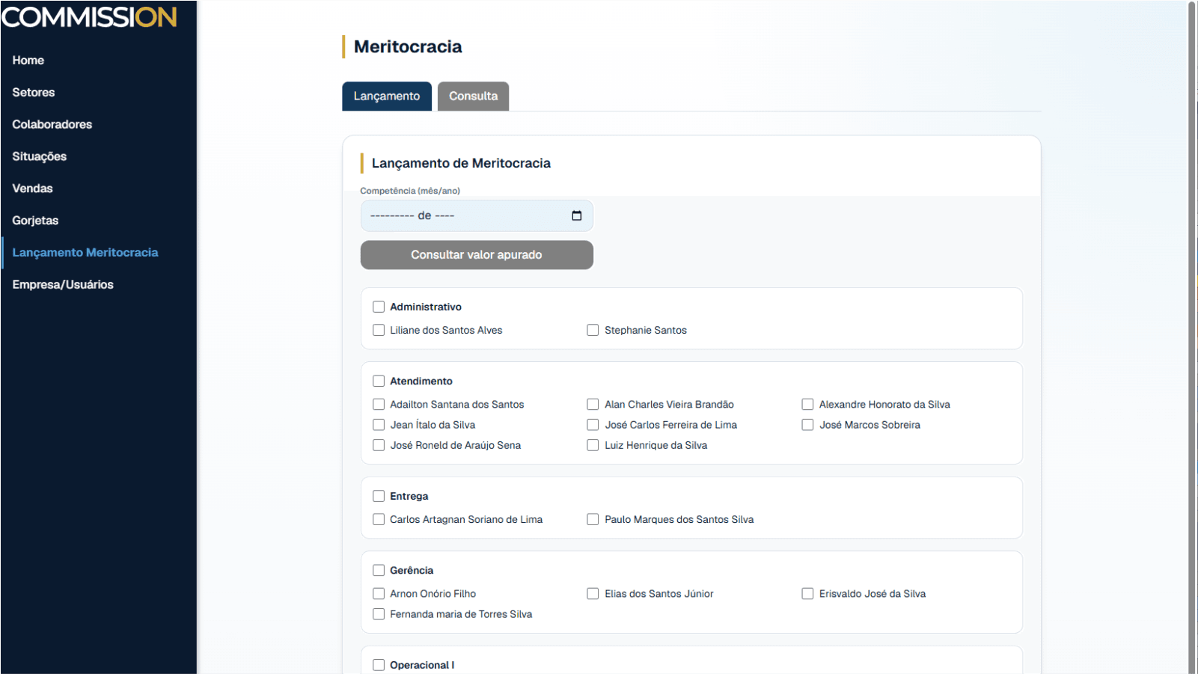Screen dimensions: 1198x674
Task: Open Colaboradores menu item
Action: tap(52, 125)
